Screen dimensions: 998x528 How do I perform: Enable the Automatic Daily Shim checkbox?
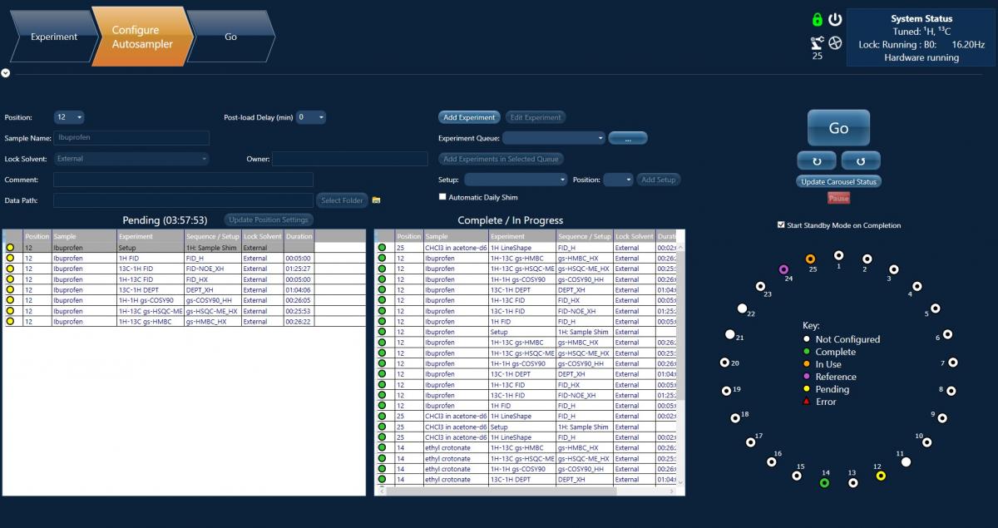pos(443,196)
